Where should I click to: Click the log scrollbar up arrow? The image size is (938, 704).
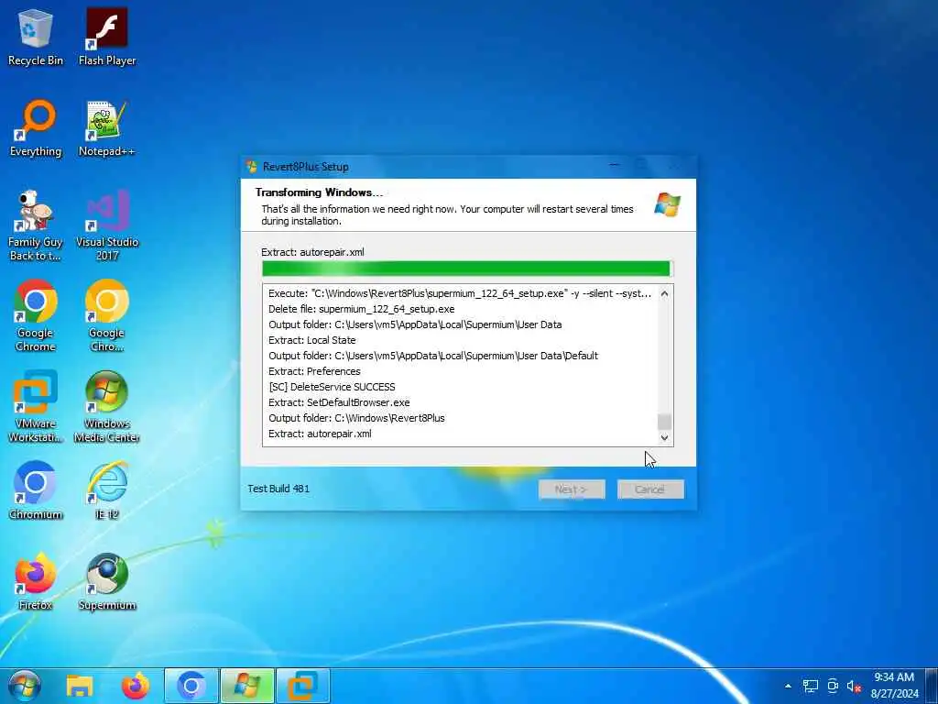[x=664, y=294]
